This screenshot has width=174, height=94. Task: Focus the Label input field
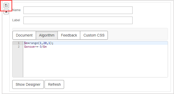78,20
